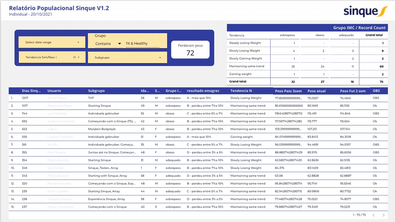Screen dimensions: 395x222
Task: Click subgrupo cell 'Starting with Sinque, Array'
Action: pos(107,176)
